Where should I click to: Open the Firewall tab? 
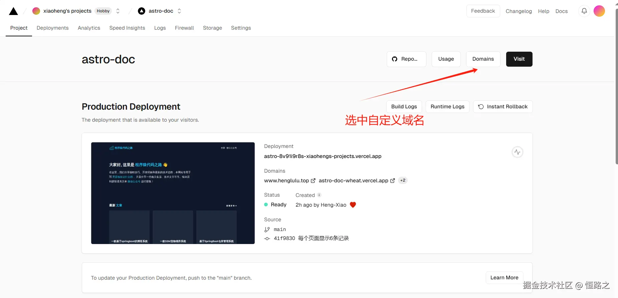click(184, 28)
